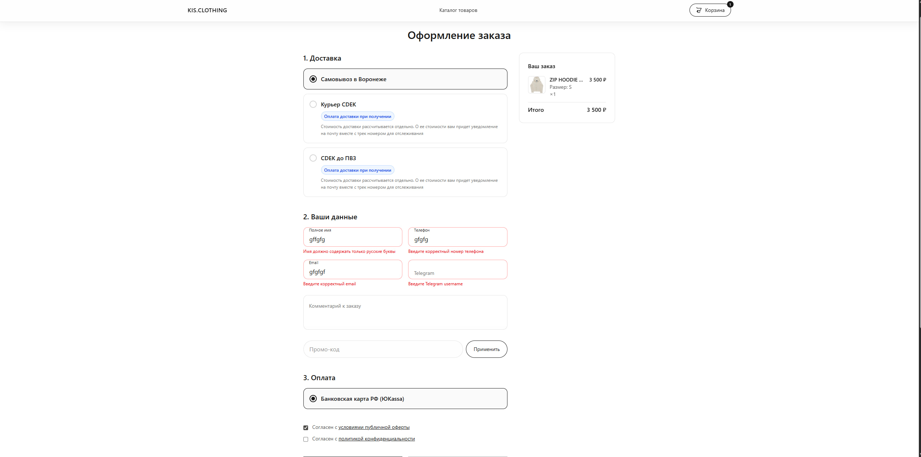Select Банковская карта РФ payment option
This screenshot has height=457, width=921.
click(313, 399)
